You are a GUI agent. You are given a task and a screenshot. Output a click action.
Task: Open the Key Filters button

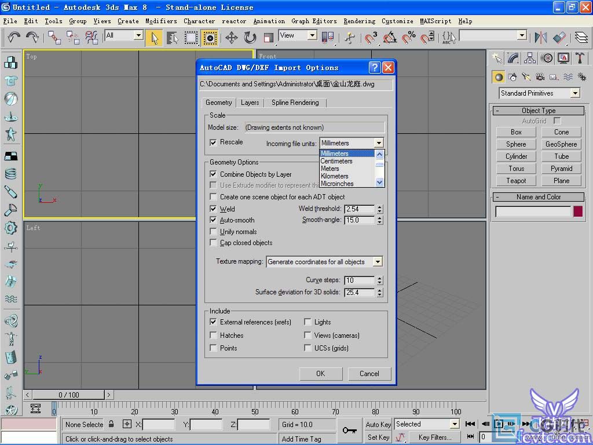(435, 437)
